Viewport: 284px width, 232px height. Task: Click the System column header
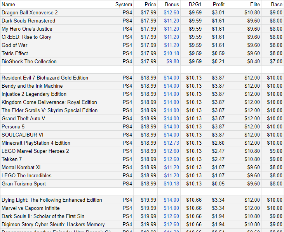tap(122, 4)
